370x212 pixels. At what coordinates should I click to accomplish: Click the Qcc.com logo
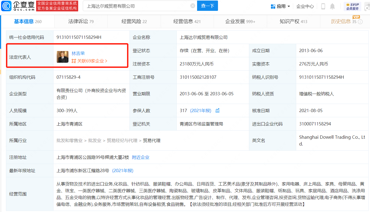tap(18, 6)
